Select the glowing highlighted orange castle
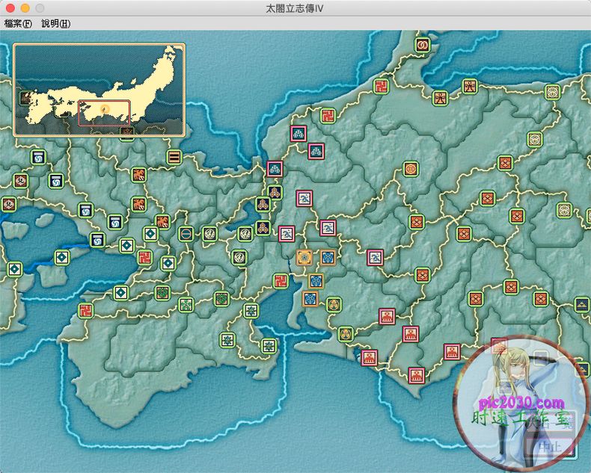 [304, 258]
